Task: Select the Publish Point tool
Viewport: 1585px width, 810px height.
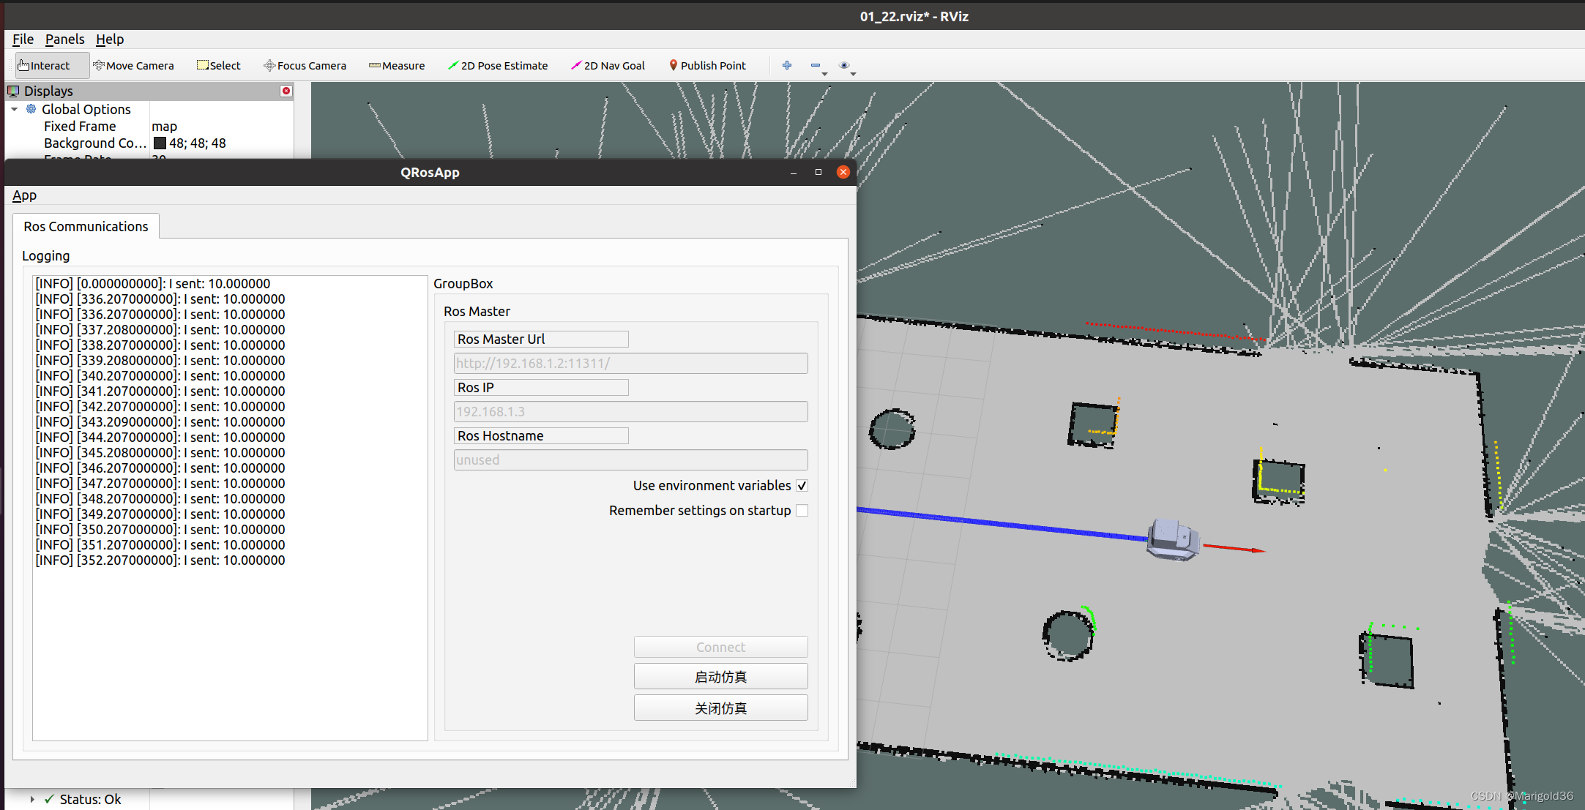Action: click(707, 65)
